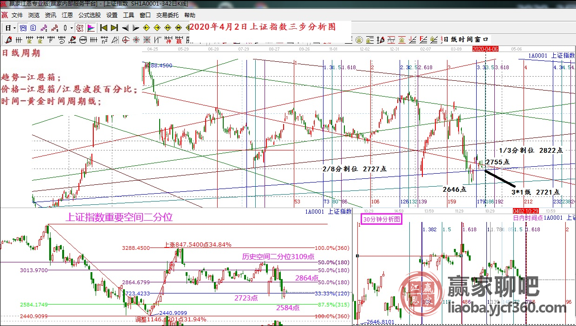Image resolution: width=576 pixels, height=326 pixels.
Task: Click the 30分钟分析图 label box
Action: click(382, 219)
